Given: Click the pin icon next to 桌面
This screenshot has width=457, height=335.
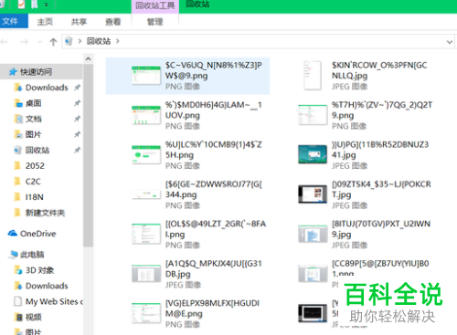Looking at the screenshot, I should [x=78, y=103].
